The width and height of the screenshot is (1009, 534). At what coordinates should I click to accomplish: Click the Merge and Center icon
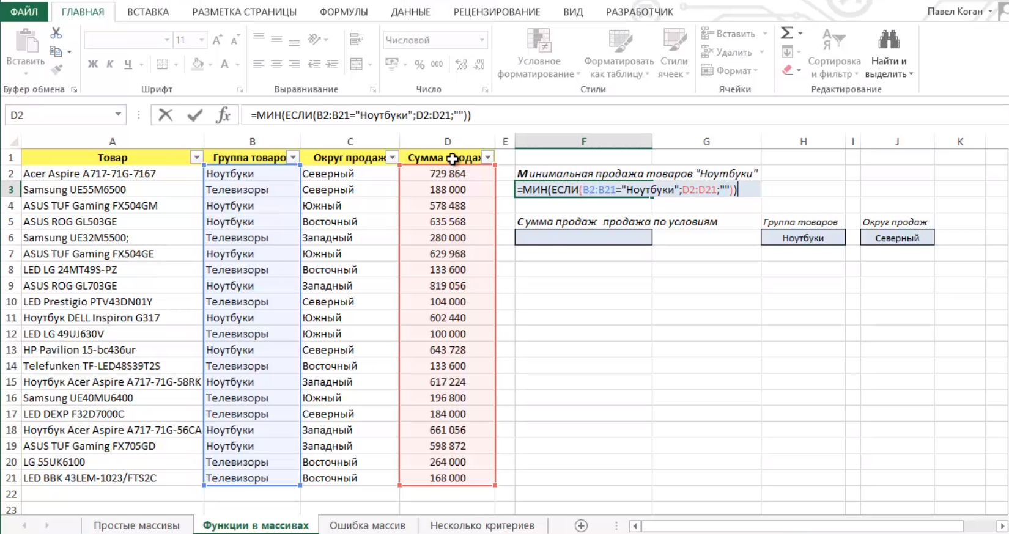pos(357,64)
